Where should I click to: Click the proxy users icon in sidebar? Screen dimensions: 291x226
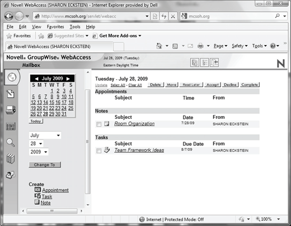click(x=11, y=175)
